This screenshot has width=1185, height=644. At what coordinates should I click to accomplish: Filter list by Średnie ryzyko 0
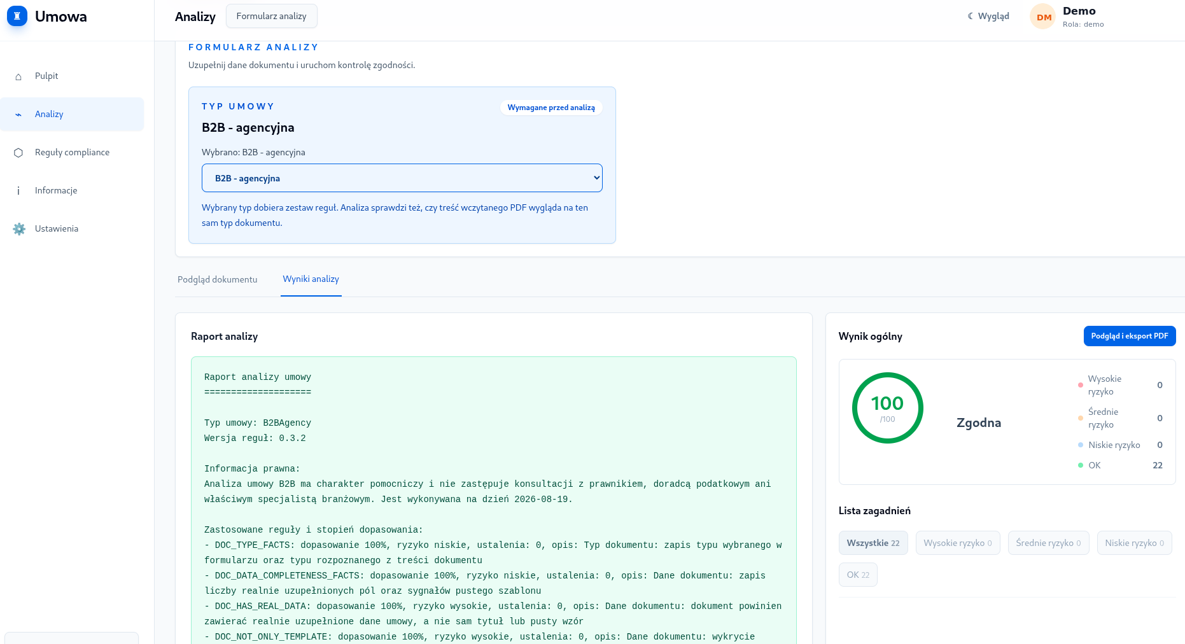[x=1049, y=543]
